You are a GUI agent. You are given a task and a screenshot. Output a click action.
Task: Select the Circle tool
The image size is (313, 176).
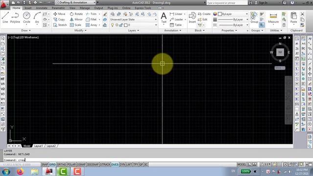click(26, 18)
